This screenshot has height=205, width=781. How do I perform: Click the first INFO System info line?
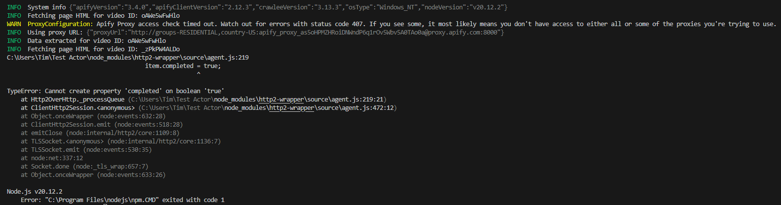[257, 7]
